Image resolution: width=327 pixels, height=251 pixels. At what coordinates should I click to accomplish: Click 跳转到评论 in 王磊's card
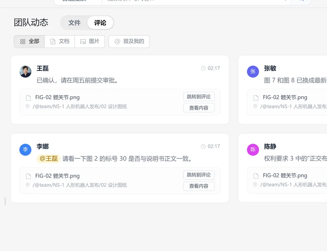coord(199,97)
